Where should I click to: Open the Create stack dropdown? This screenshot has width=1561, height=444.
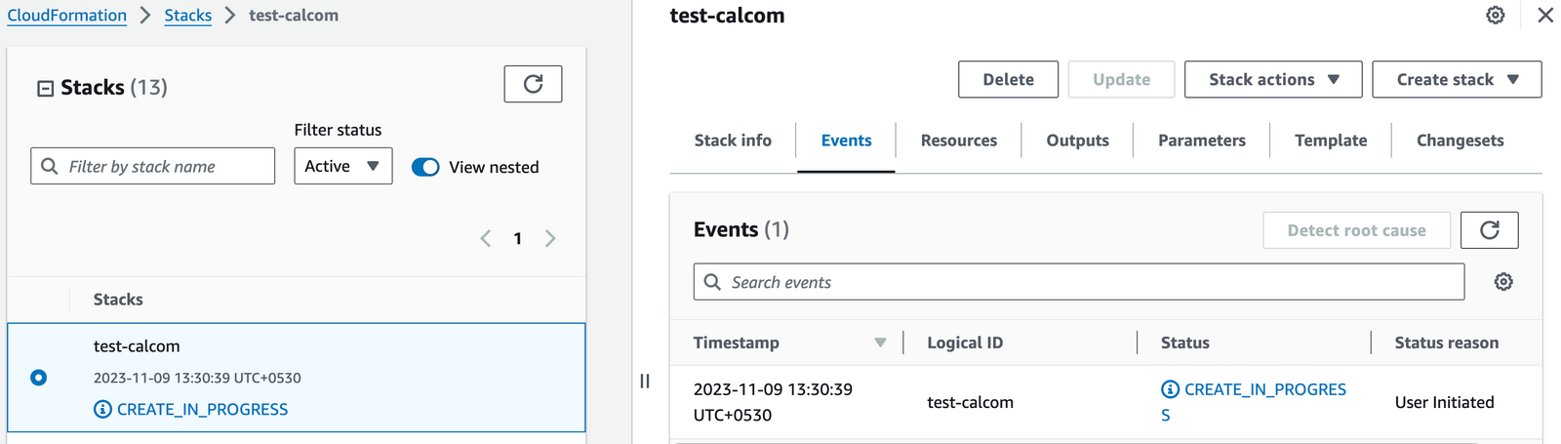click(1457, 79)
